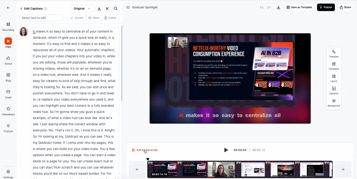Viewport: 357px width, 179px height.
Task: Click Edit by Transcript link
Action: [145, 150]
